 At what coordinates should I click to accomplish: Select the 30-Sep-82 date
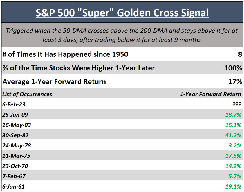[x=15, y=135]
